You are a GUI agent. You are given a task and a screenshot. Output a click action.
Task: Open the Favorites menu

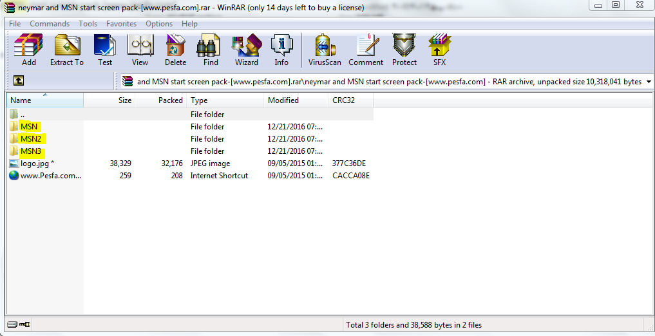121,24
